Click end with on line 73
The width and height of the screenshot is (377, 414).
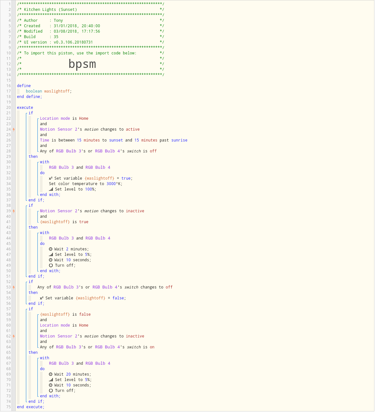coord(50,396)
